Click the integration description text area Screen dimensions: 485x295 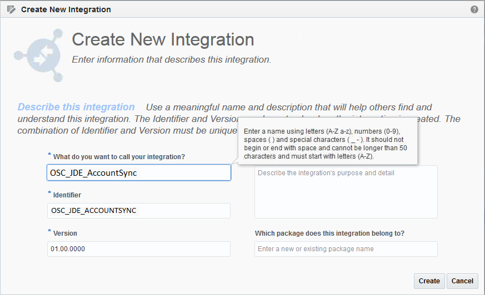(x=346, y=192)
